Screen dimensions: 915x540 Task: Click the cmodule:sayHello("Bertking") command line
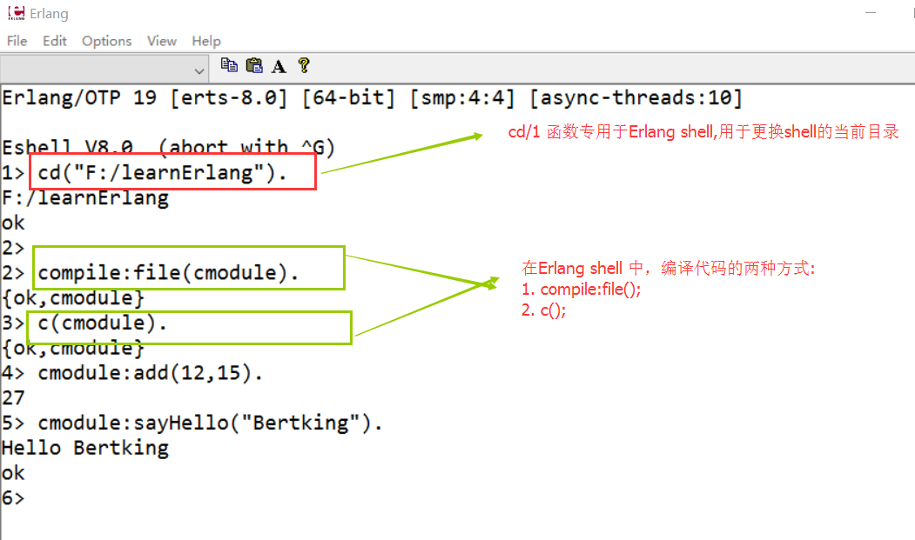pos(210,423)
